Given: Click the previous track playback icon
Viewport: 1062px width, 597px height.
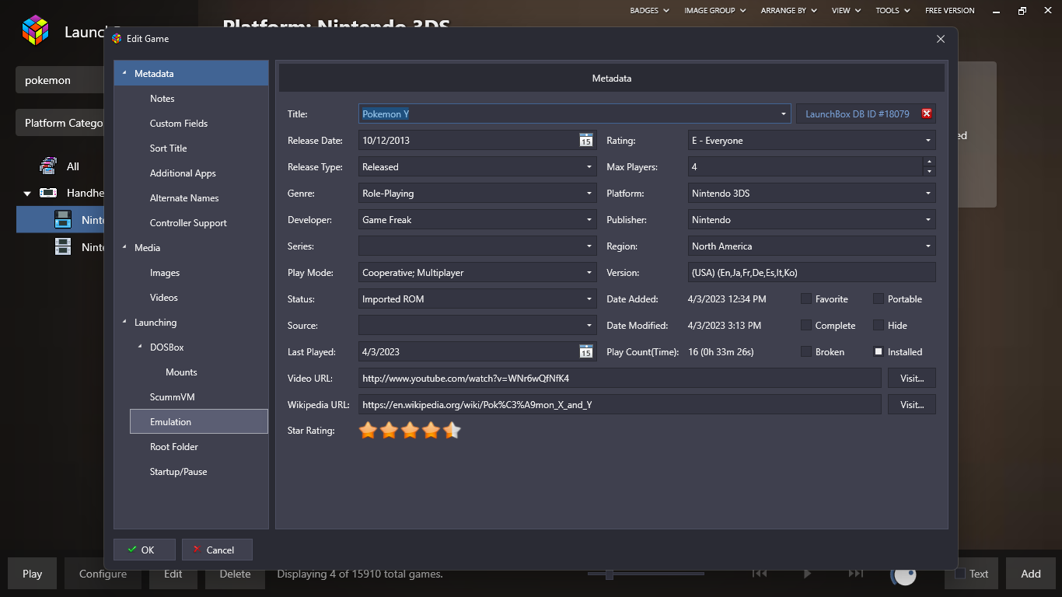Looking at the screenshot, I should (x=760, y=574).
